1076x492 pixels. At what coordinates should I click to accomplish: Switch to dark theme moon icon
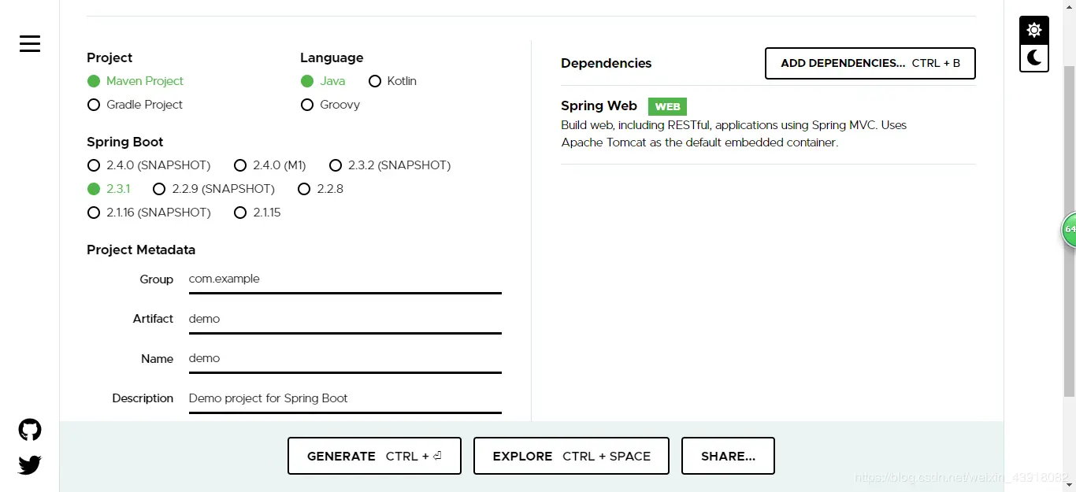1034,57
